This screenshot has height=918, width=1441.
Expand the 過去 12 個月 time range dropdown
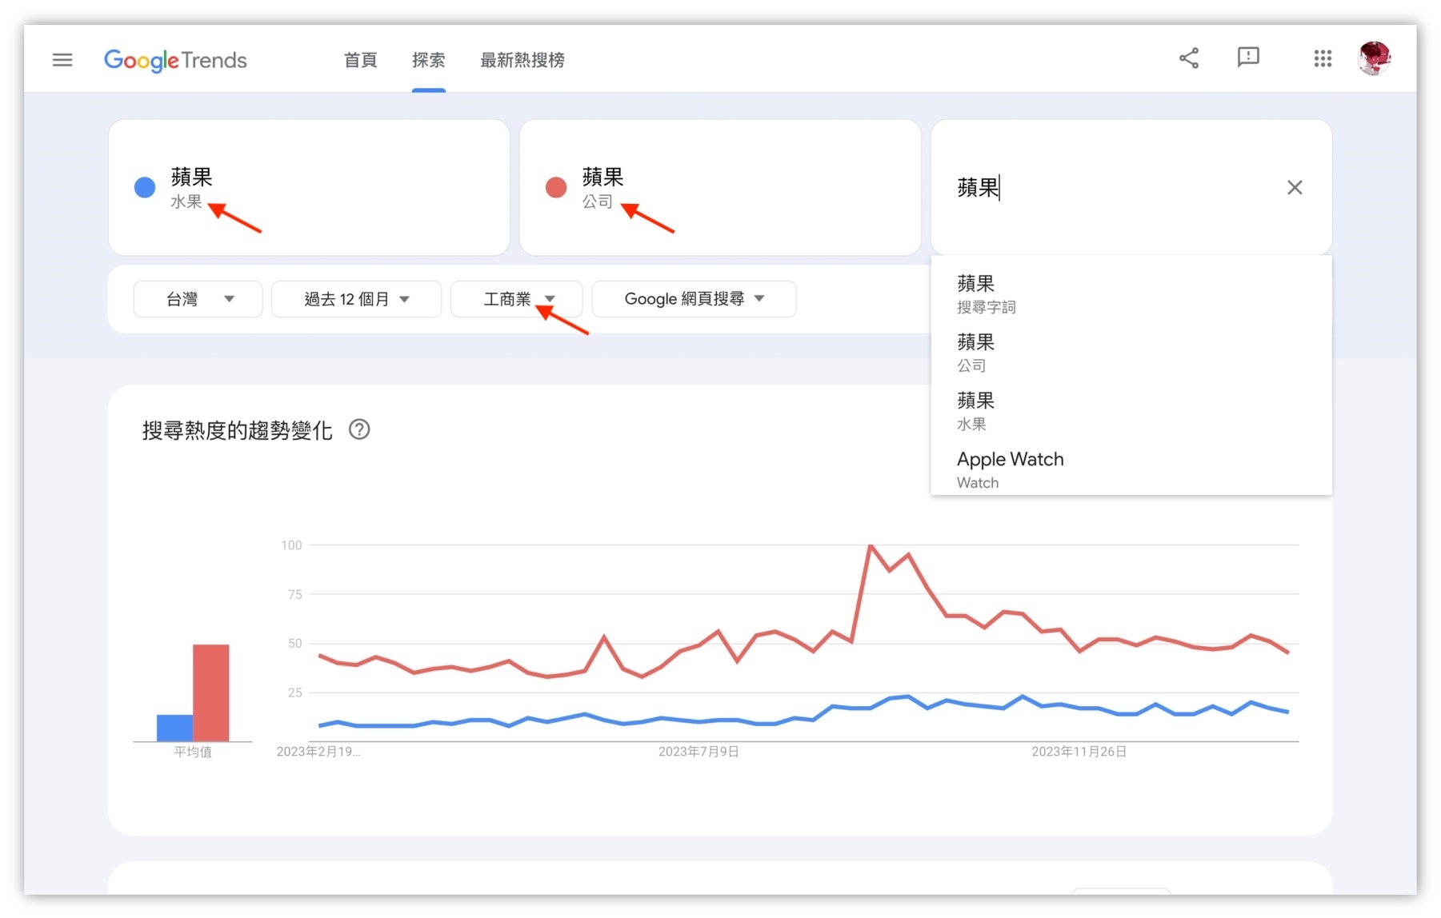click(356, 298)
